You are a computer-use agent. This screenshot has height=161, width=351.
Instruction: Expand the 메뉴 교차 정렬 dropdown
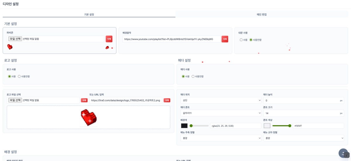click(304, 138)
